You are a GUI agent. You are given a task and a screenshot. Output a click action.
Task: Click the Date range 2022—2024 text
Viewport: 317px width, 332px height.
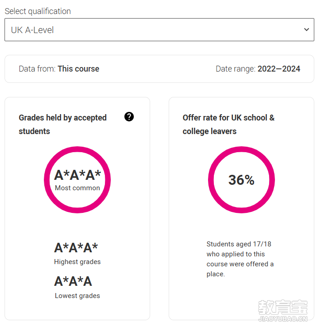(x=258, y=69)
